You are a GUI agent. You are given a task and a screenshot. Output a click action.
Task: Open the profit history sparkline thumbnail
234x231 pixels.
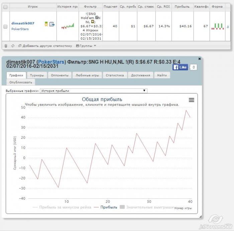point(68,26)
